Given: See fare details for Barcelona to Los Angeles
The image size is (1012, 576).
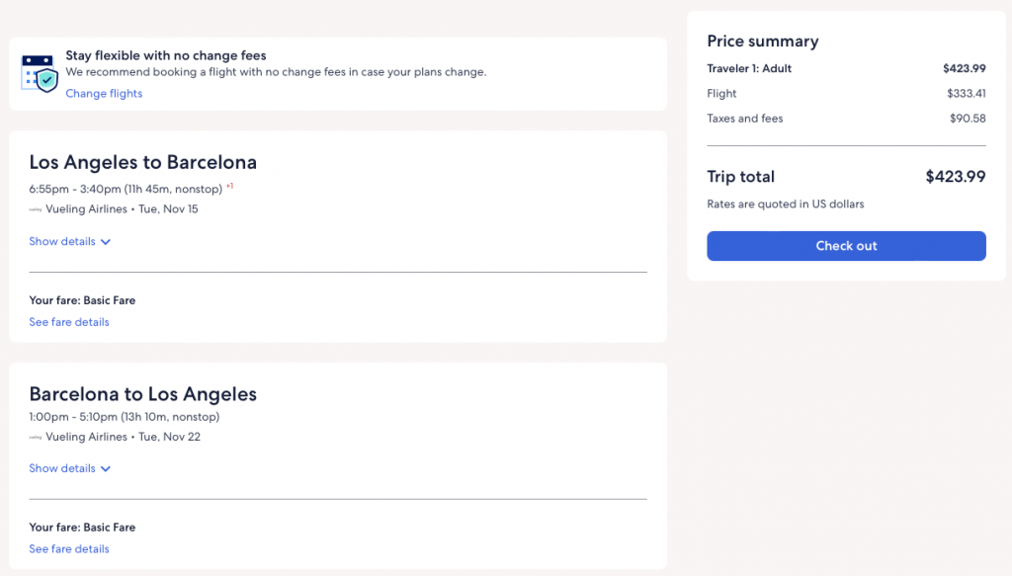Looking at the screenshot, I should click(x=69, y=549).
